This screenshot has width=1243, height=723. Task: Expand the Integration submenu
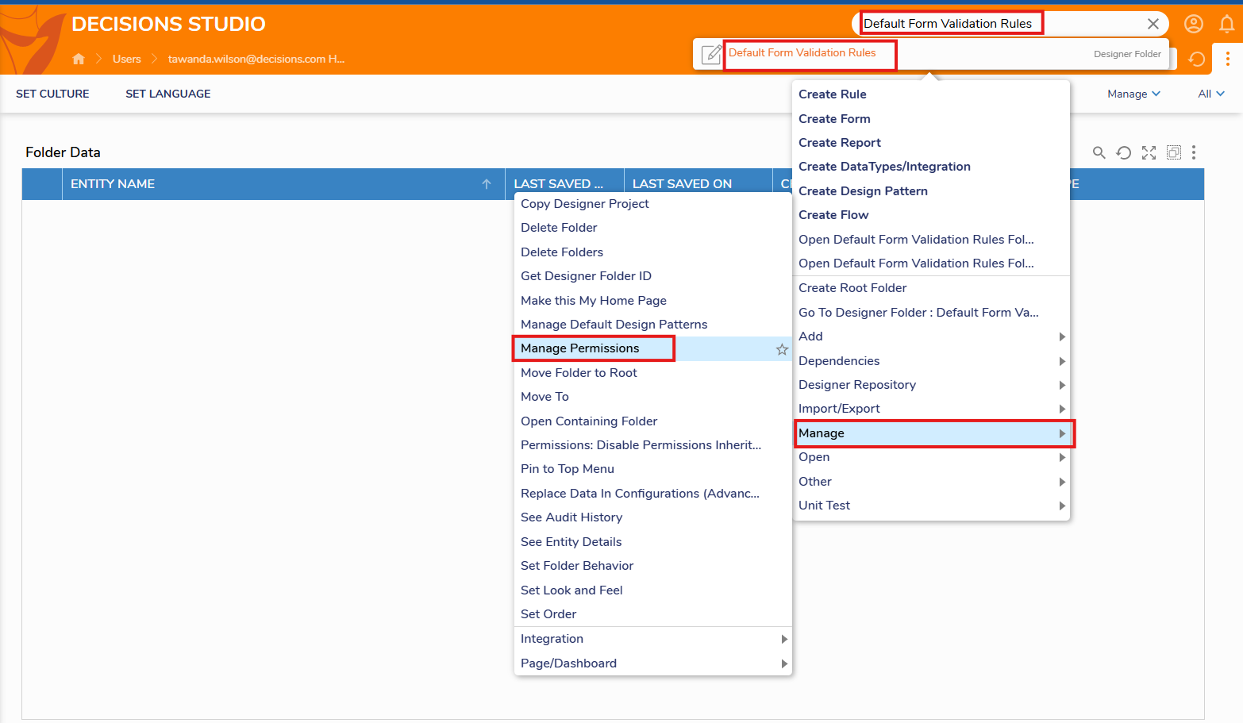point(653,639)
